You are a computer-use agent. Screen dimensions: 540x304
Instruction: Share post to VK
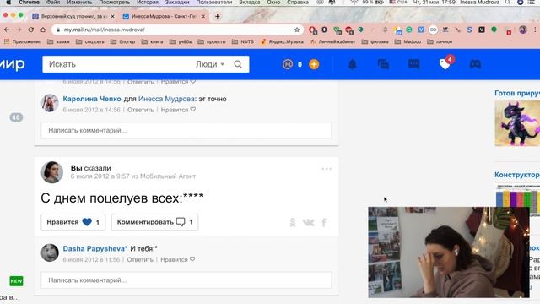coord(308,223)
